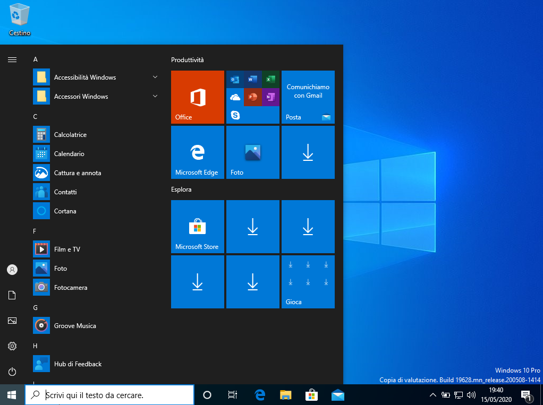Click the letter A section header
The height and width of the screenshot is (405, 543).
click(x=35, y=59)
